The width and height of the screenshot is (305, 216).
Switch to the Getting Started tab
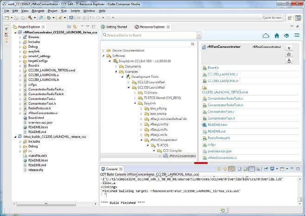point(114,27)
